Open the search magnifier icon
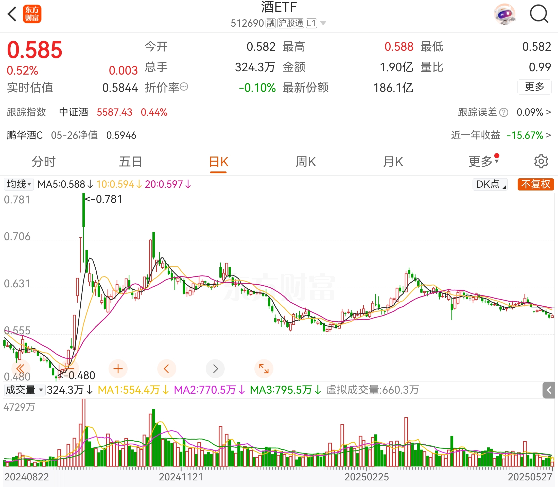The height and width of the screenshot is (487, 558). click(539, 14)
